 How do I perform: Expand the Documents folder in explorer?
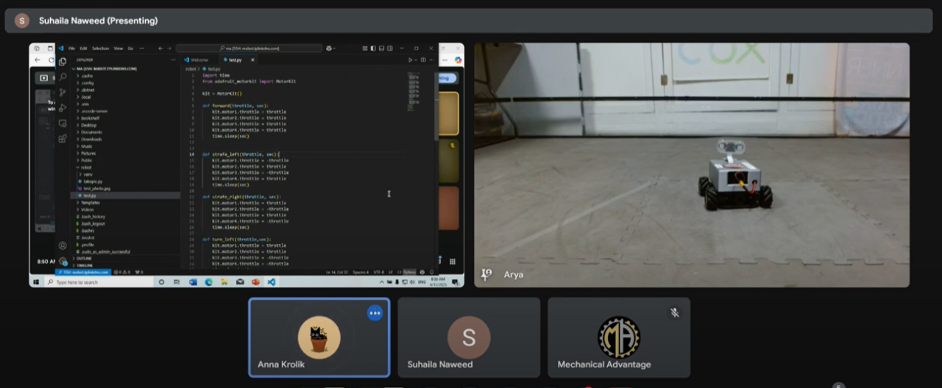pyautogui.click(x=125, y=132)
